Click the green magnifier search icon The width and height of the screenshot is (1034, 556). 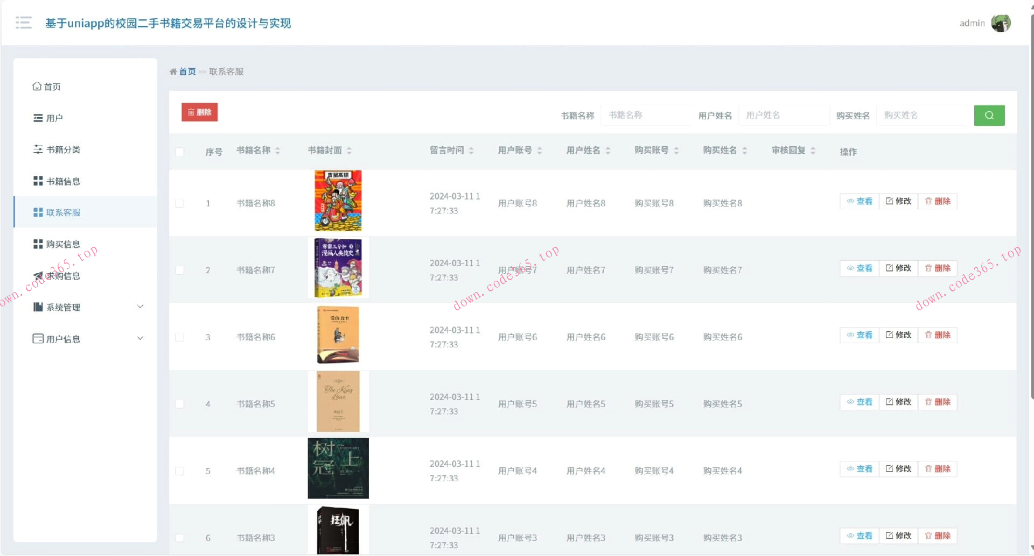coord(989,115)
